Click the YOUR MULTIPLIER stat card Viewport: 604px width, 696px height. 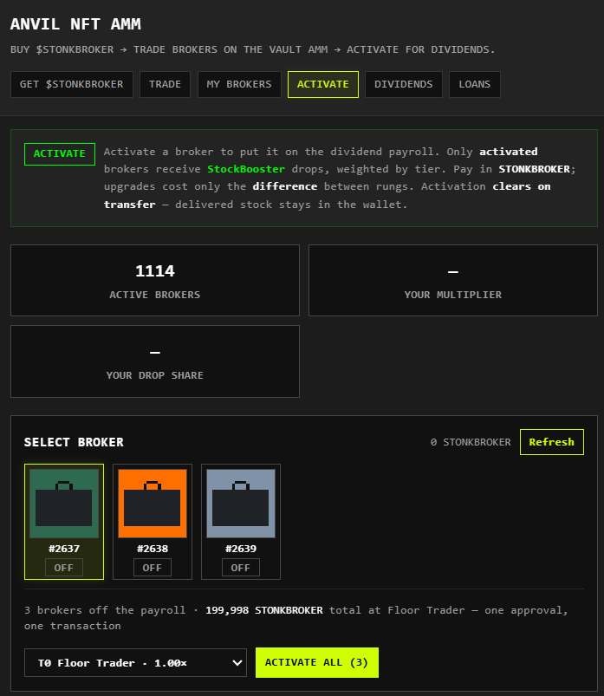pos(453,281)
